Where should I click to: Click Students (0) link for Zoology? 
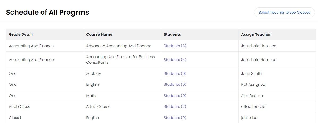[x=175, y=73]
